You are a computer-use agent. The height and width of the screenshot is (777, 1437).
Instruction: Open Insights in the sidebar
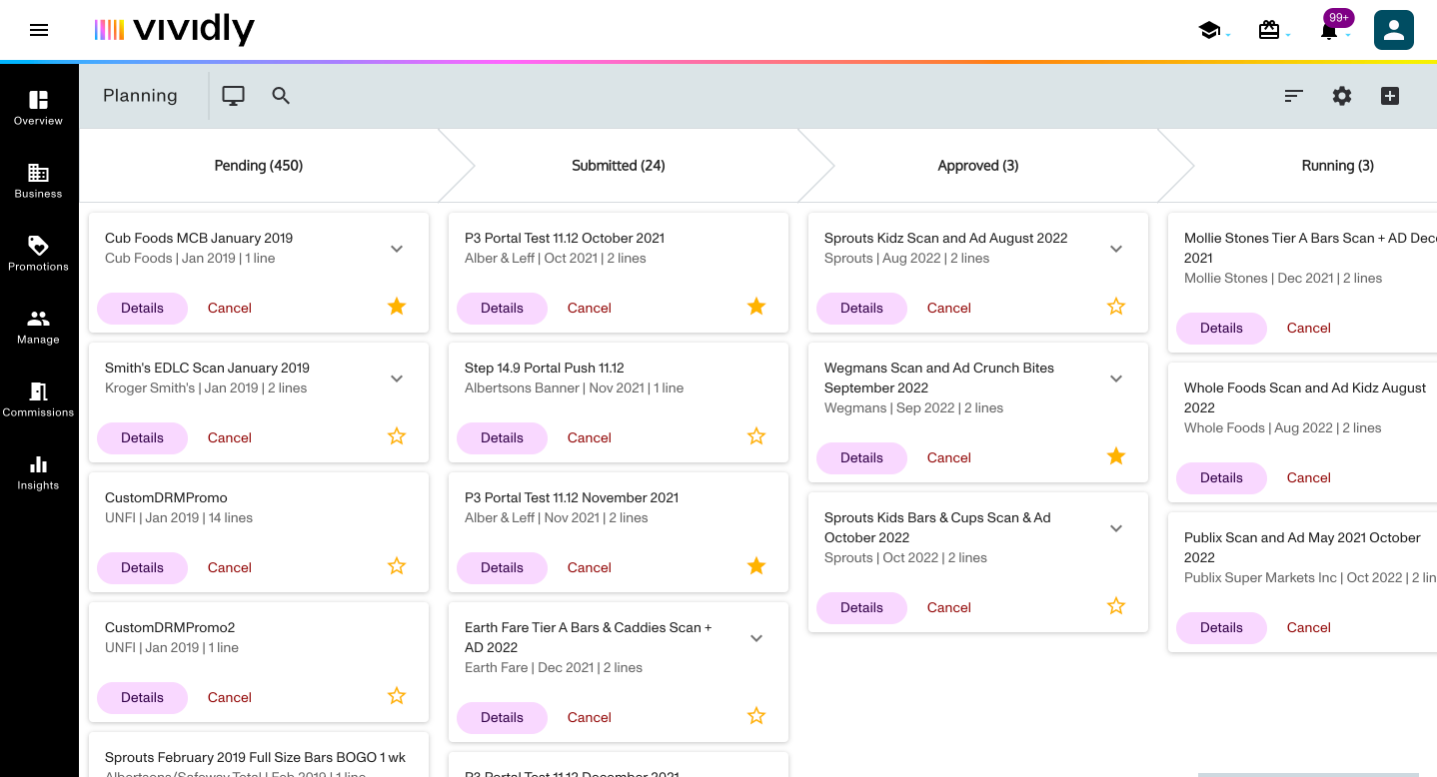point(38,472)
